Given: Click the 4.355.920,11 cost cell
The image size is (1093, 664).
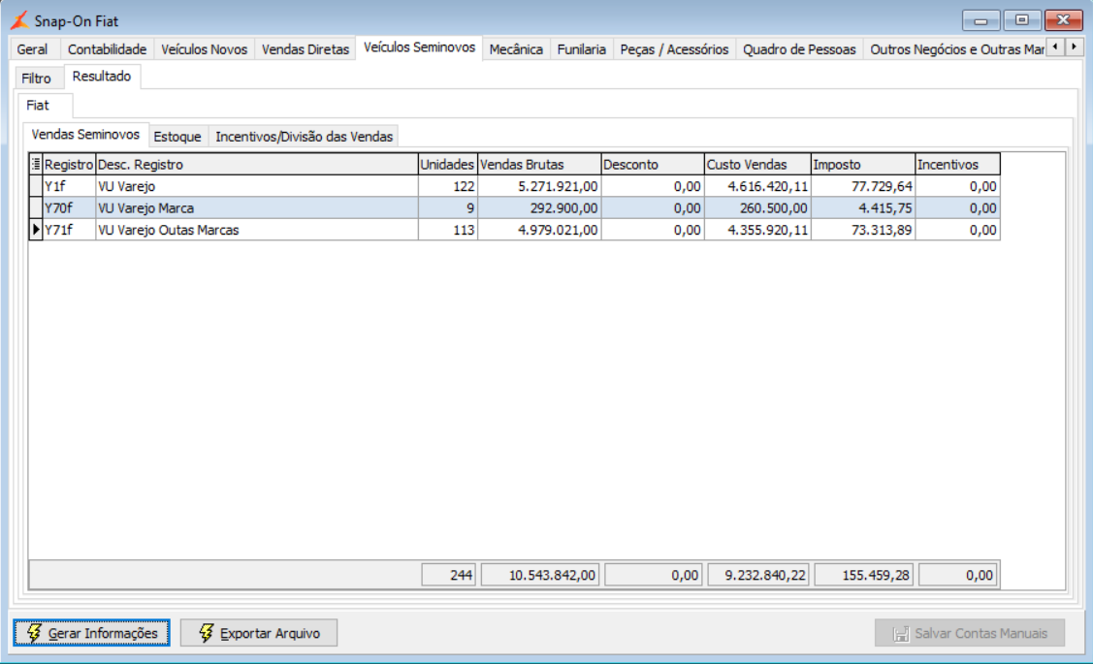Looking at the screenshot, I should [757, 229].
